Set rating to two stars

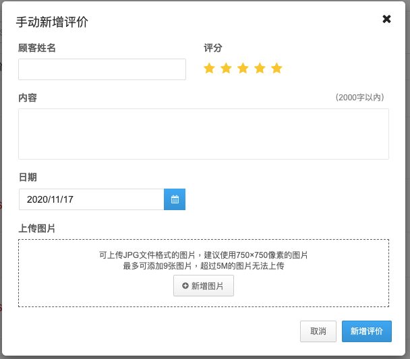[226, 69]
